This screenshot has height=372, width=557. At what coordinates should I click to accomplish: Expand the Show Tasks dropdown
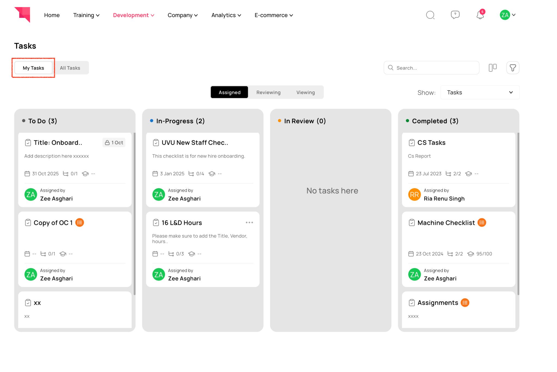[x=480, y=92]
